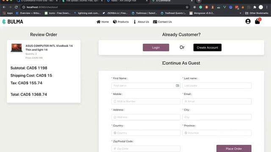The width and height of the screenshot is (271, 152).
Task: Bookmark this page with the star icon
Action: (x=187, y=7)
